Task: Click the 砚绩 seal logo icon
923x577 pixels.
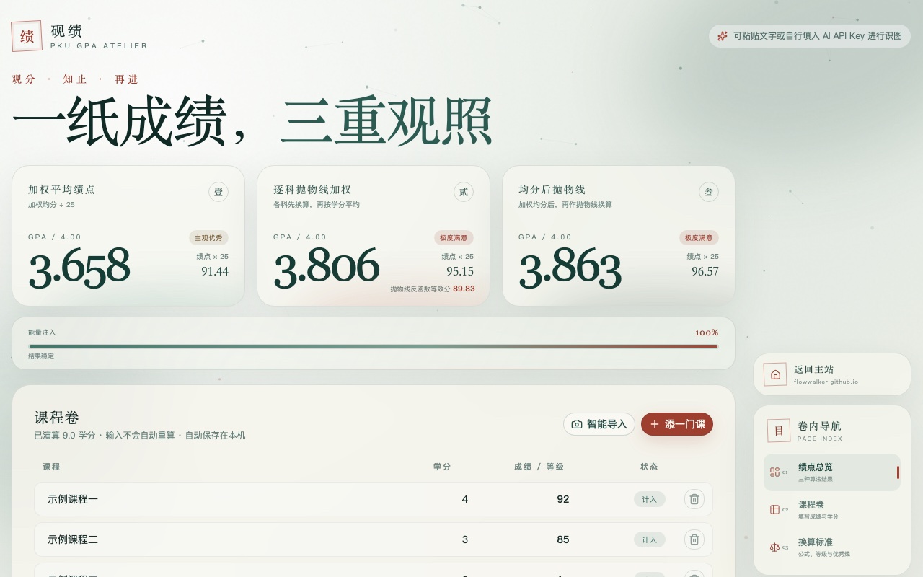Action: 27,36
